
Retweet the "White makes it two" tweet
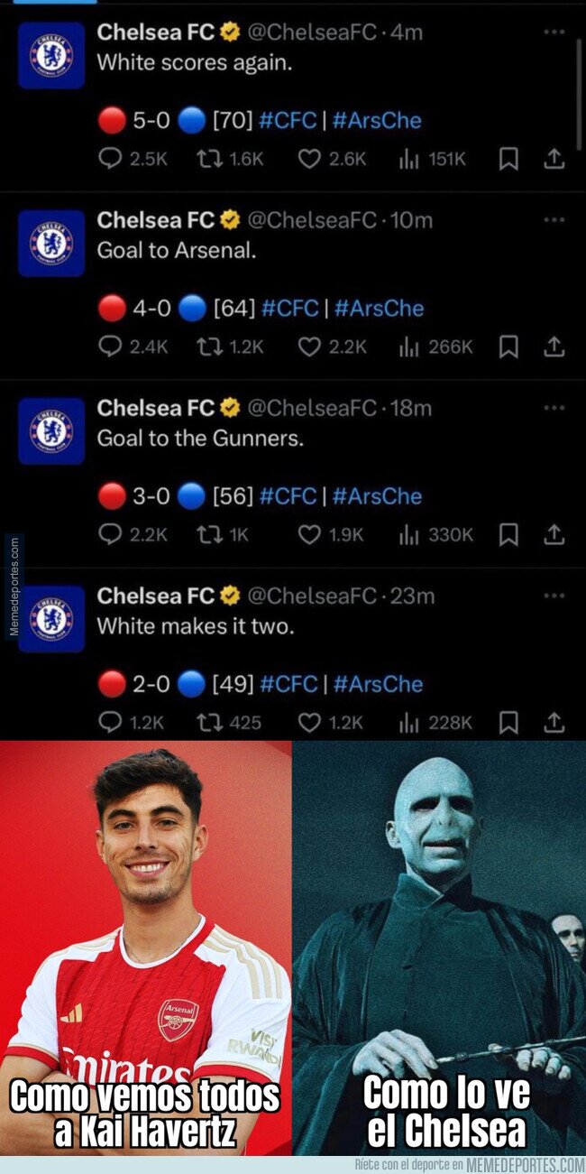[229, 722]
